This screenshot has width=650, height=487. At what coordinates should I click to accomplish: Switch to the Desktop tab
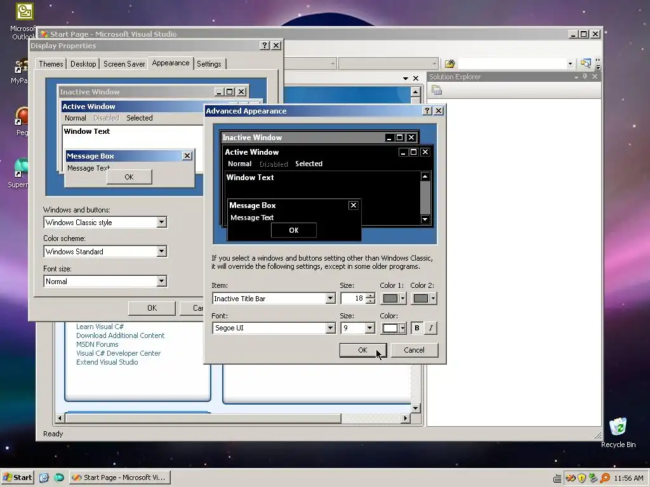(x=83, y=64)
